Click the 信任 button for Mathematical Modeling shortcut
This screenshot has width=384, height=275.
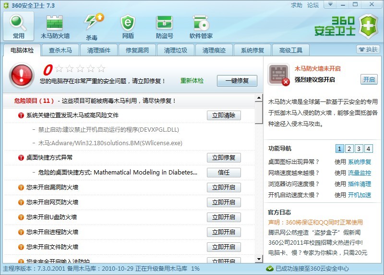tap(224, 173)
